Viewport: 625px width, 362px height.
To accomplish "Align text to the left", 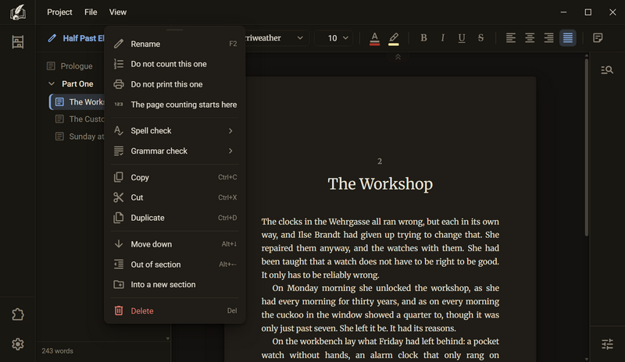I will click(511, 37).
